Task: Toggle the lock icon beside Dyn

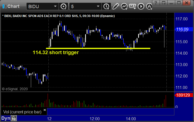Action: tap(14, 118)
